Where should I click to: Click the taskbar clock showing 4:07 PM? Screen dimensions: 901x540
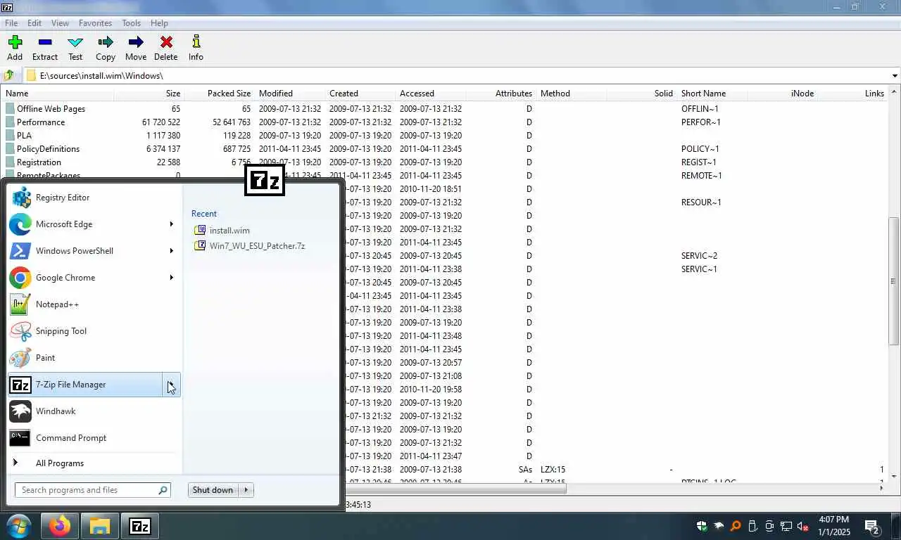(835, 526)
